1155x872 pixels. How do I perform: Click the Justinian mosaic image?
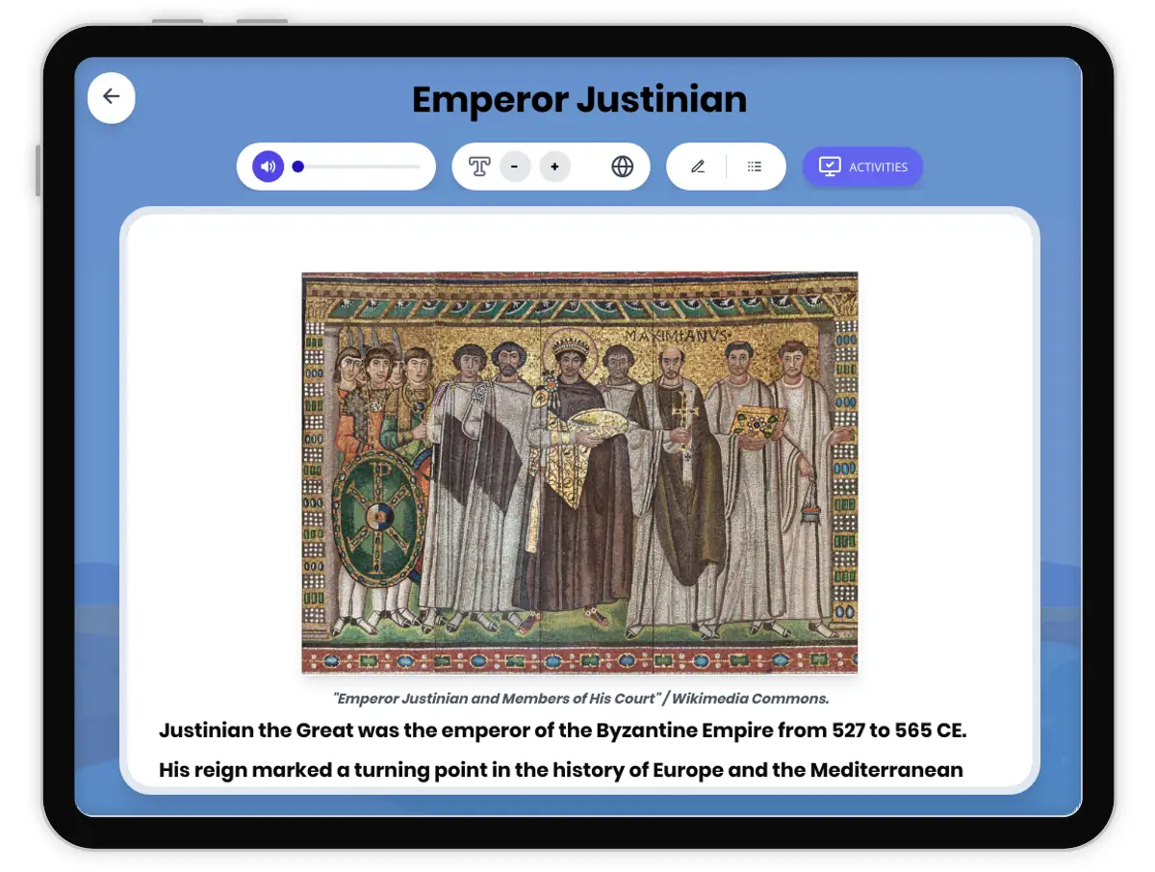[x=579, y=472]
